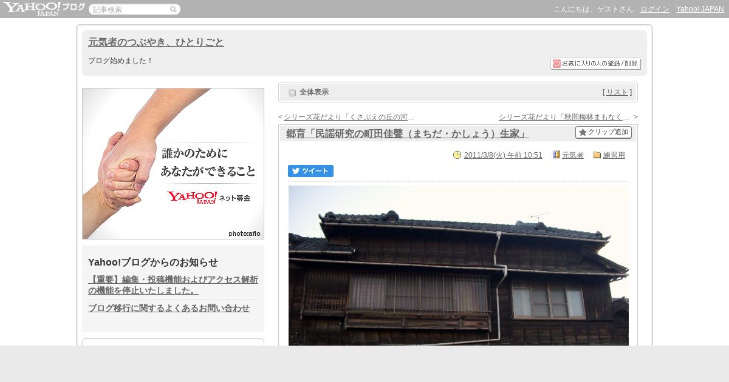Click the magnifier icon in article search
The image size is (729, 382).
pyautogui.click(x=174, y=9)
